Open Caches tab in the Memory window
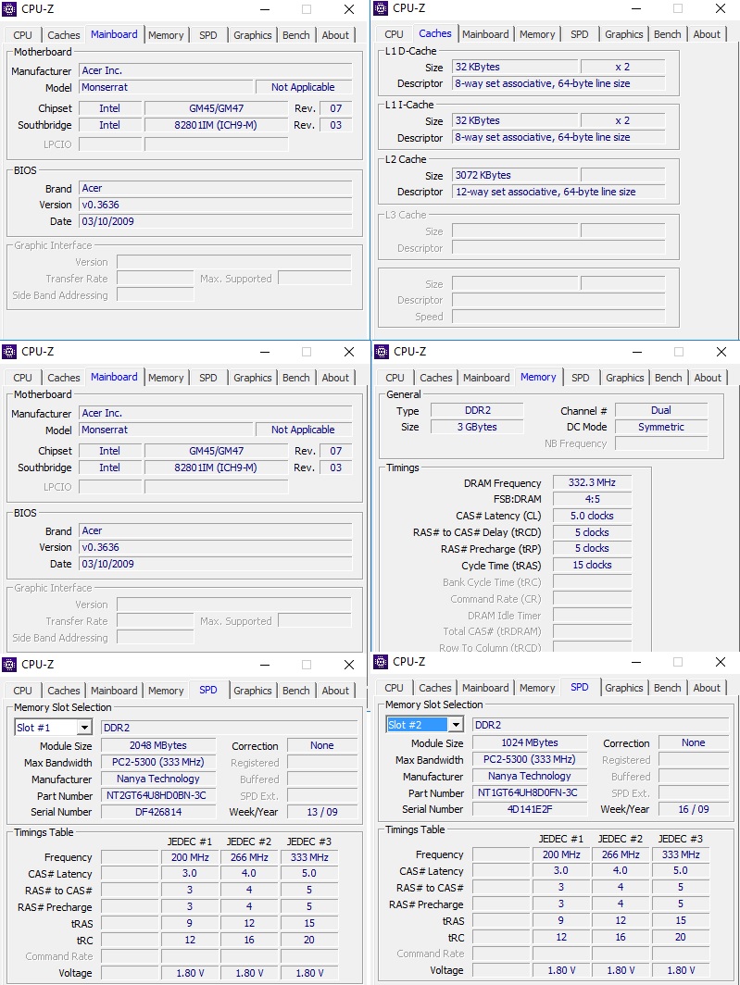The image size is (740, 985). click(x=435, y=378)
